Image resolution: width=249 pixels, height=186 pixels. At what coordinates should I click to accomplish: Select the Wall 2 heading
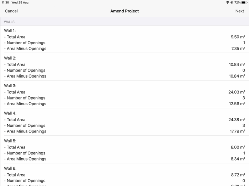click(x=10, y=58)
